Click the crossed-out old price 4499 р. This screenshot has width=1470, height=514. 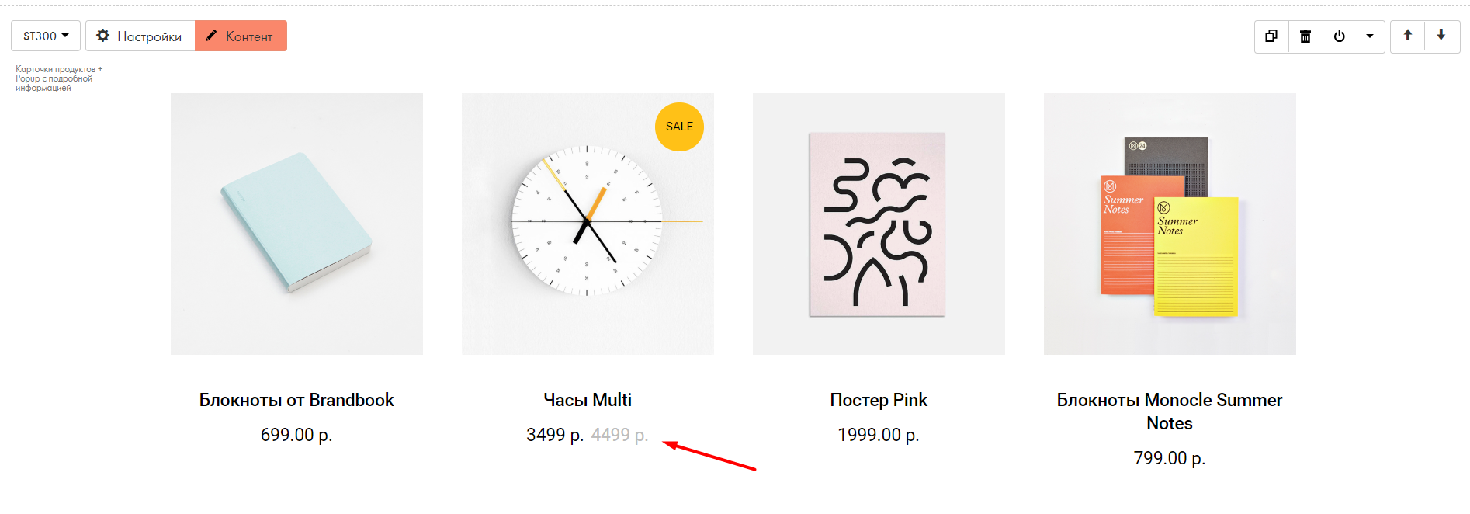click(x=619, y=435)
